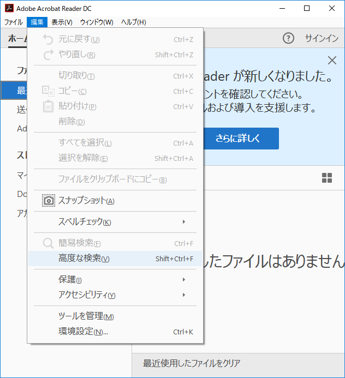Close the blue announcement banner
This screenshot has width=345, height=378.
coord(332,60)
